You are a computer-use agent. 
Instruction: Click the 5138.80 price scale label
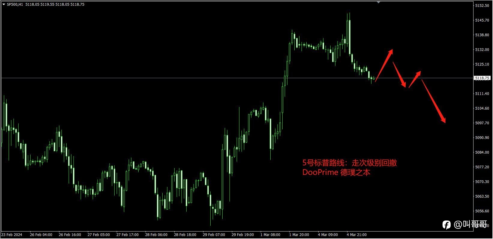[482, 35]
